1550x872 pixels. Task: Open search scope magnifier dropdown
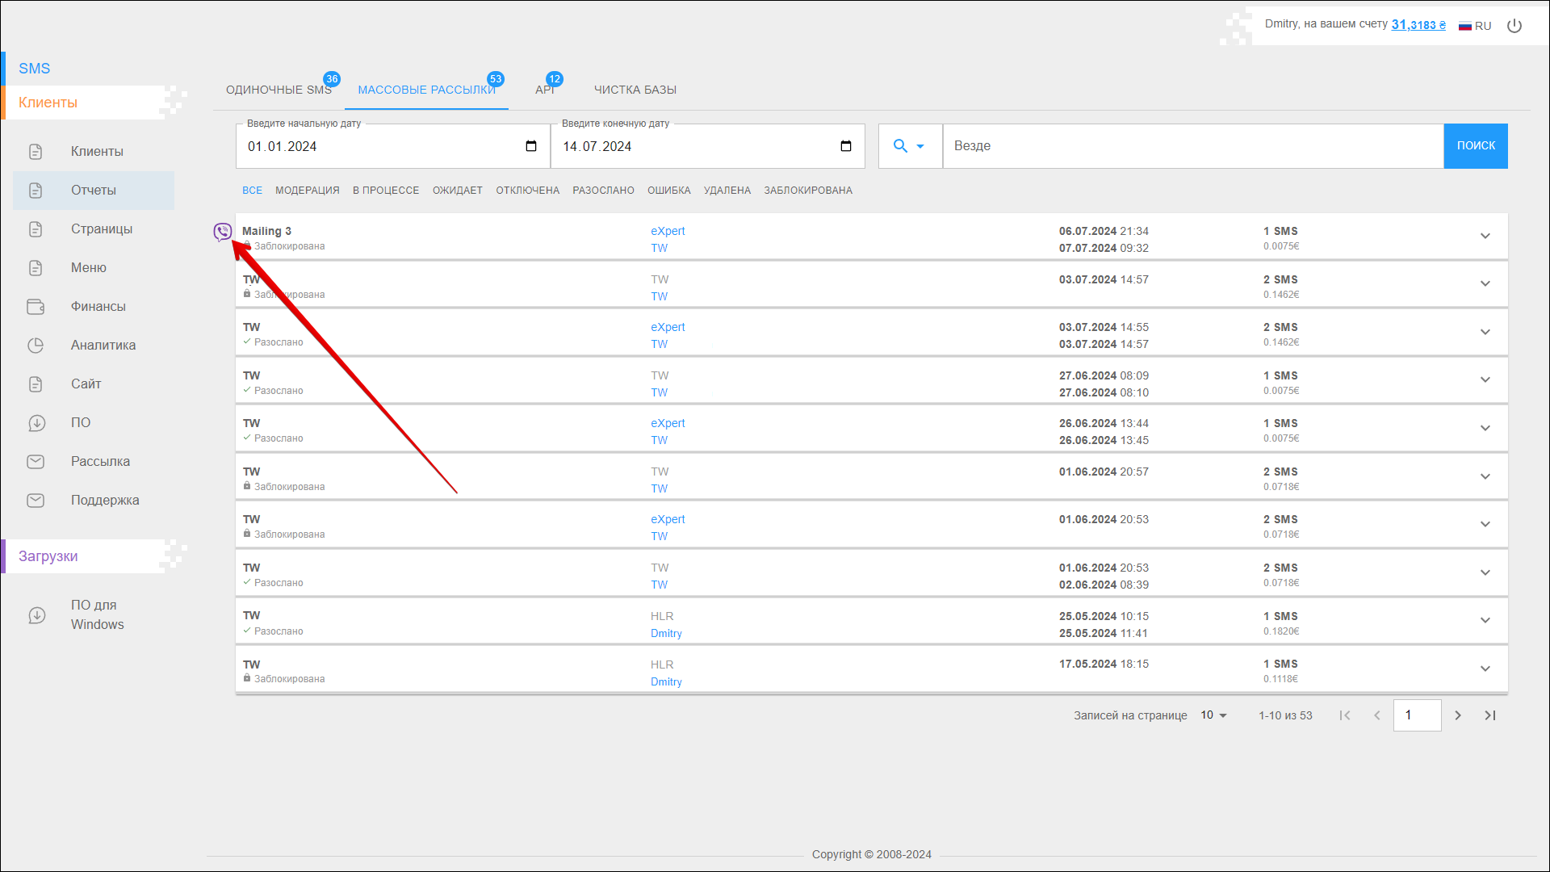tap(909, 146)
